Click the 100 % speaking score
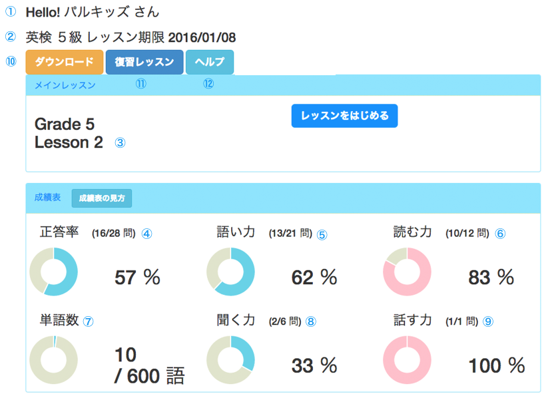The width and height of the screenshot is (552, 400). [x=496, y=365]
